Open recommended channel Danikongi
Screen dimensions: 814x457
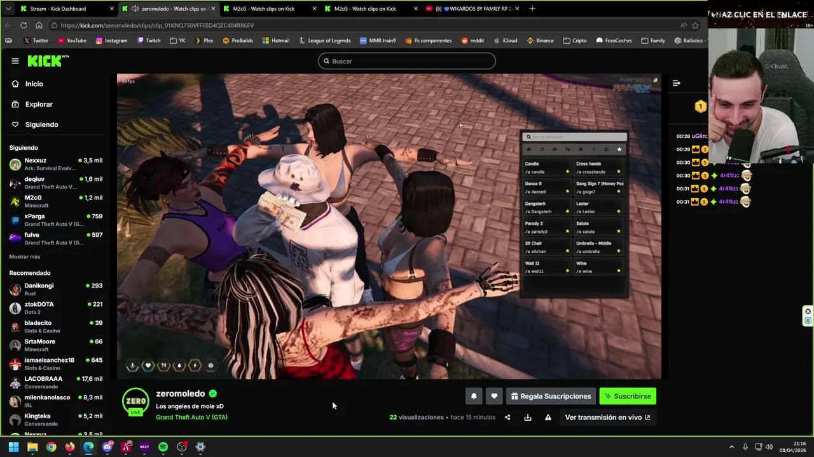[x=56, y=289]
